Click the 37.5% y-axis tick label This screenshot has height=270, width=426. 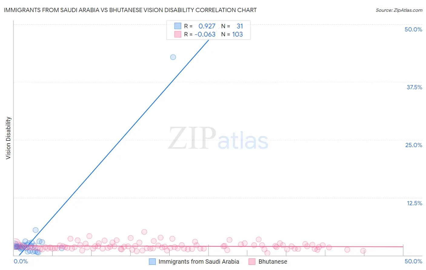tap(414, 87)
